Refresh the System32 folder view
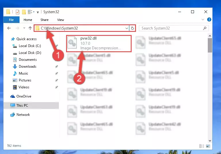 pyautogui.click(x=132, y=28)
